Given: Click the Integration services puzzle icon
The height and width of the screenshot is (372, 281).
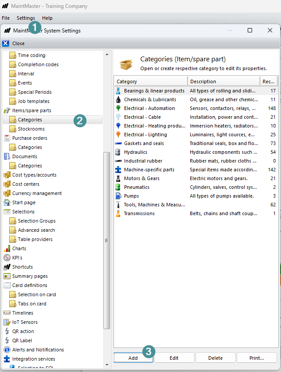Looking at the screenshot, I should [x=7, y=359].
